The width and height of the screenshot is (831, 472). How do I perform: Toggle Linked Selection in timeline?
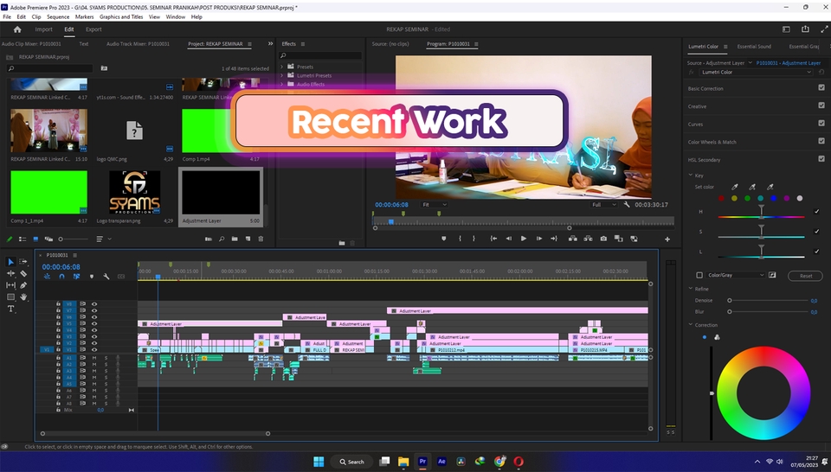pos(76,277)
